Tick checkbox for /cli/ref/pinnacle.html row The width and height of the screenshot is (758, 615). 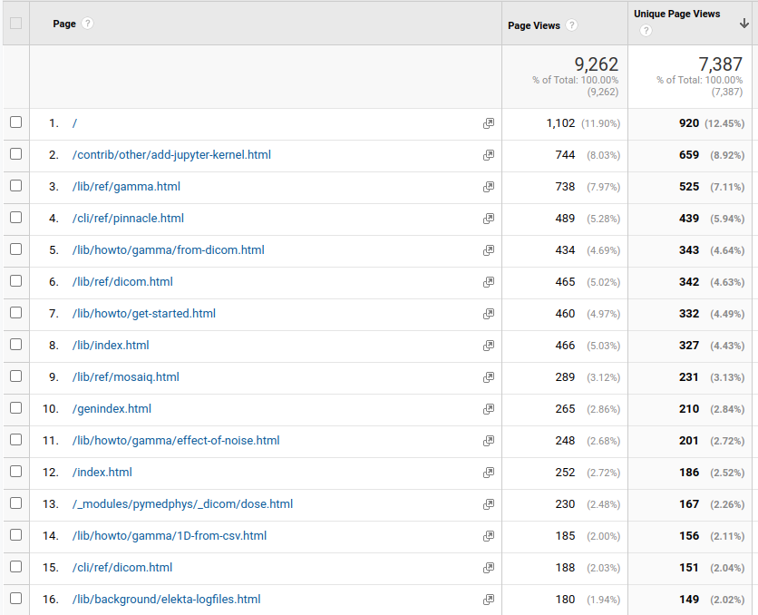pos(16,217)
